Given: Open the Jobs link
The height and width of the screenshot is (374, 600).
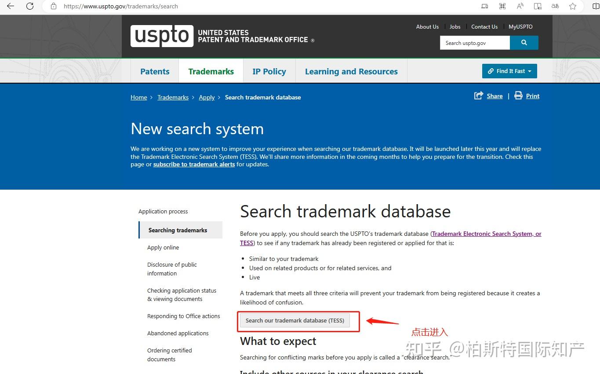Looking at the screenshot, I should click(x=455, y=27).
